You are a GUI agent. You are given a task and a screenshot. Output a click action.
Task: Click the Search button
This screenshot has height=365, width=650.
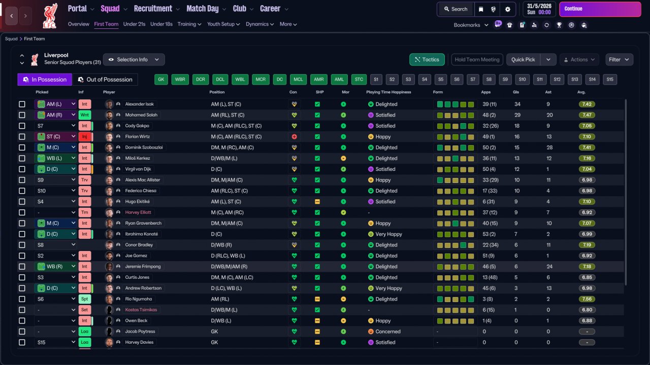pyautogui.click(x=456, y=9)
